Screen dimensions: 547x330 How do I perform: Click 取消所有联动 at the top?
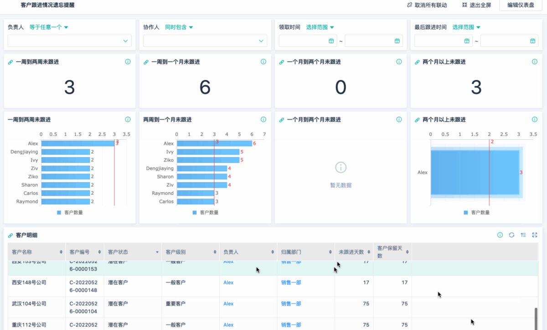click(x=427, y=5)
